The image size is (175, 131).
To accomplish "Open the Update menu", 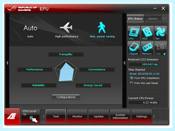I will click(x=99, y=116).
